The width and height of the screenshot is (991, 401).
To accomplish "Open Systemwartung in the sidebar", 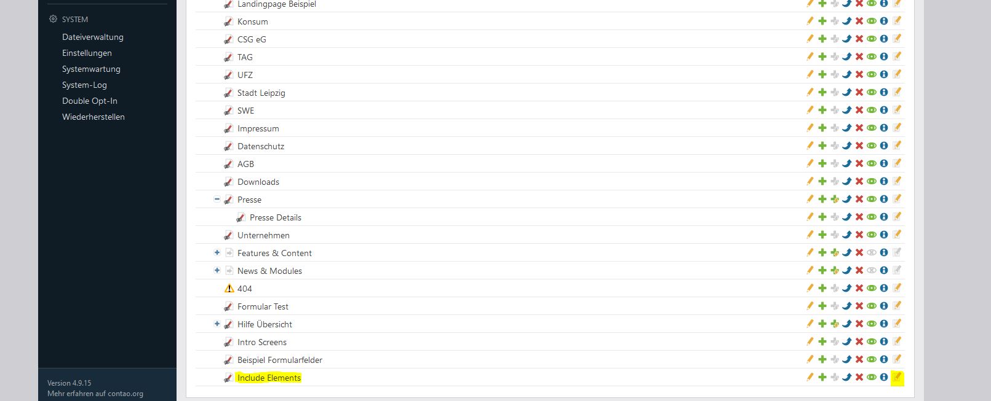I will [x=91, y=69].
